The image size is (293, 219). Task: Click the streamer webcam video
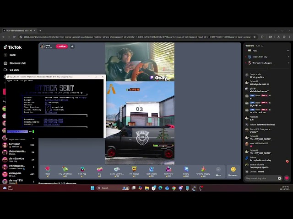coord(140,62)
